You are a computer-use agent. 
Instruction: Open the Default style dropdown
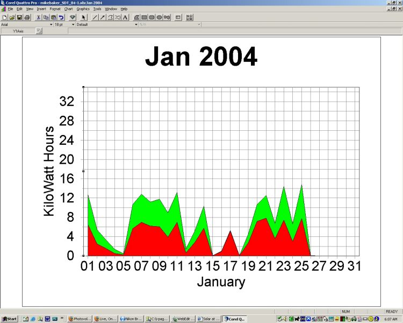point(136,24)
